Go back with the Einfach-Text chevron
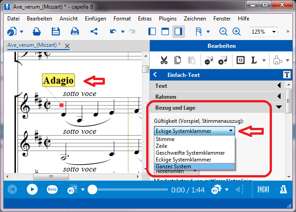The height and width of the screenshot is (212, 296). click(x=155, y=75)
